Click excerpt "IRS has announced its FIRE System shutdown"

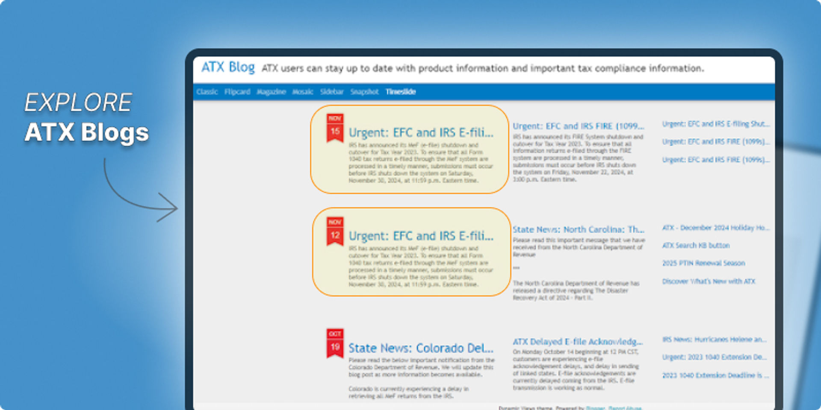tap(578, 158)
